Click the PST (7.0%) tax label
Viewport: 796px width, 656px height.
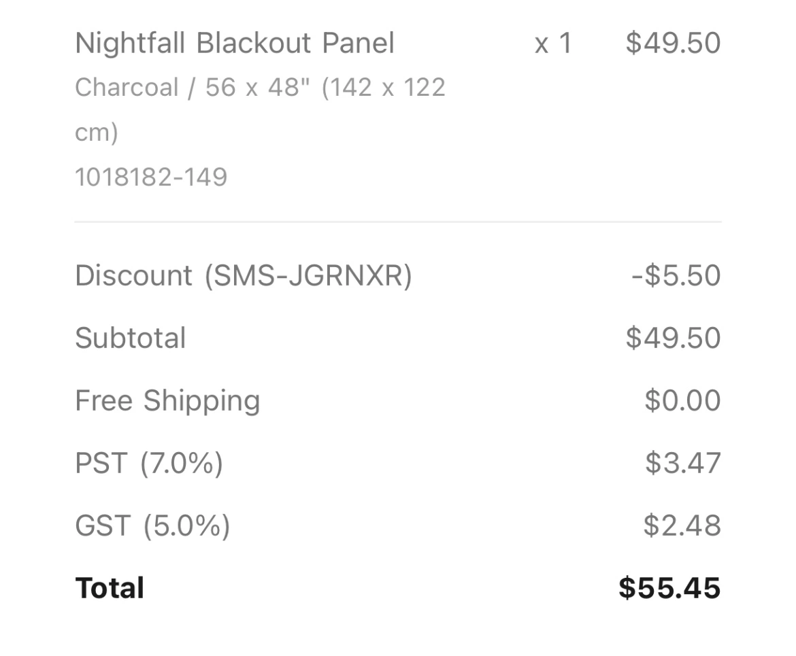(x=149, y=463)
